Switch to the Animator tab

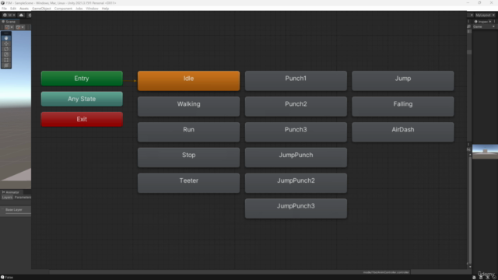[x=11, y=192]
